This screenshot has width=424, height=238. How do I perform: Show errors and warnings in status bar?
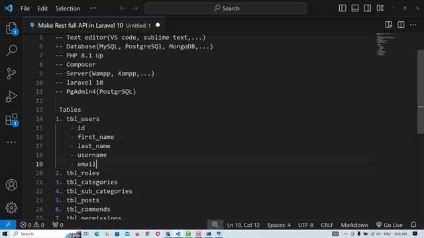point(32,225)
